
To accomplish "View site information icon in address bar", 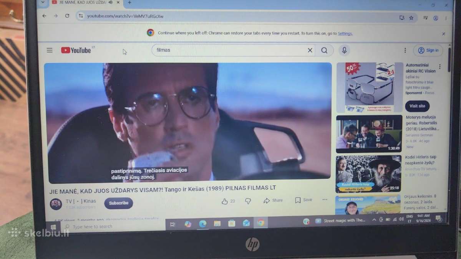I will pos(80,16).
